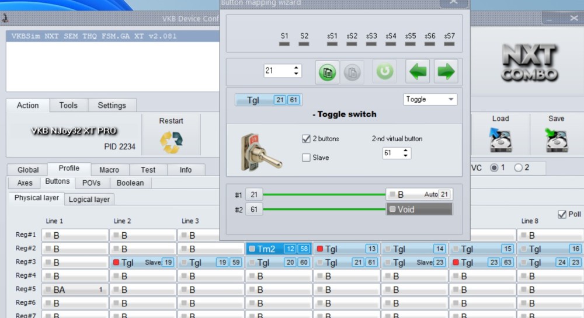Switch to the Info tab
Image resolution: width=584 pixels, height=318 pixels.
pos(186,170)
